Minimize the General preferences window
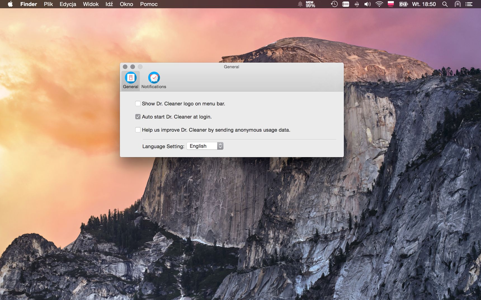481x300 pixels. [x=133, y=67]
